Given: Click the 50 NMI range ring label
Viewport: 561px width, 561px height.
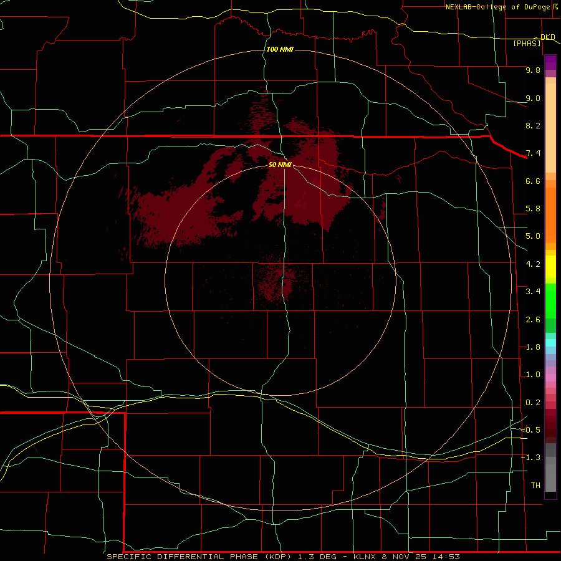Looking at the screenshot, I should click(280, 165).
